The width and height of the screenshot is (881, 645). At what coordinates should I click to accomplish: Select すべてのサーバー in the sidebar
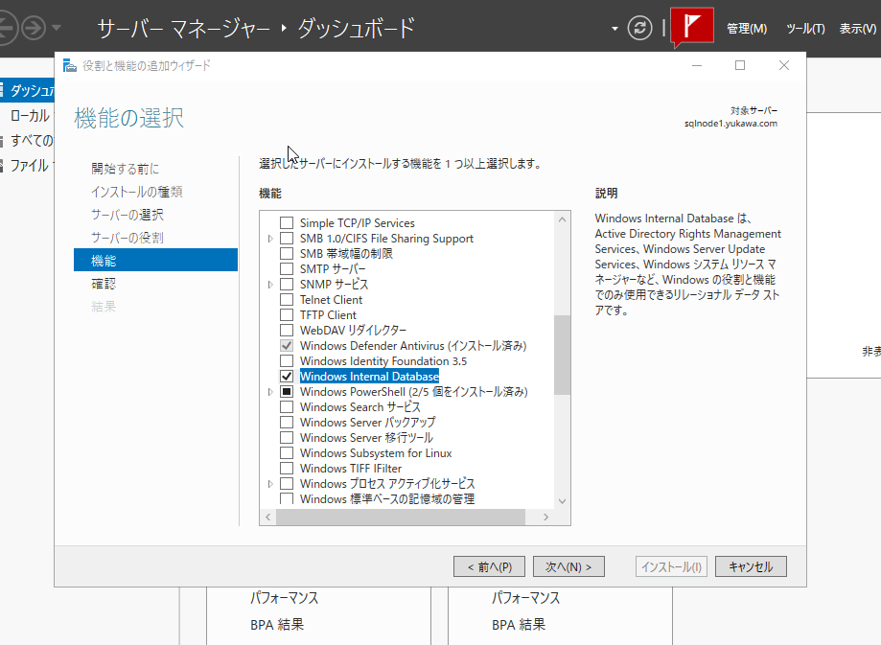coord(27,140)
